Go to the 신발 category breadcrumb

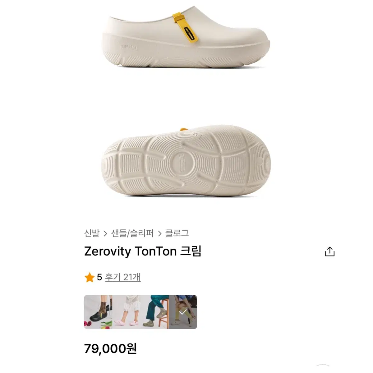(92, 233)
